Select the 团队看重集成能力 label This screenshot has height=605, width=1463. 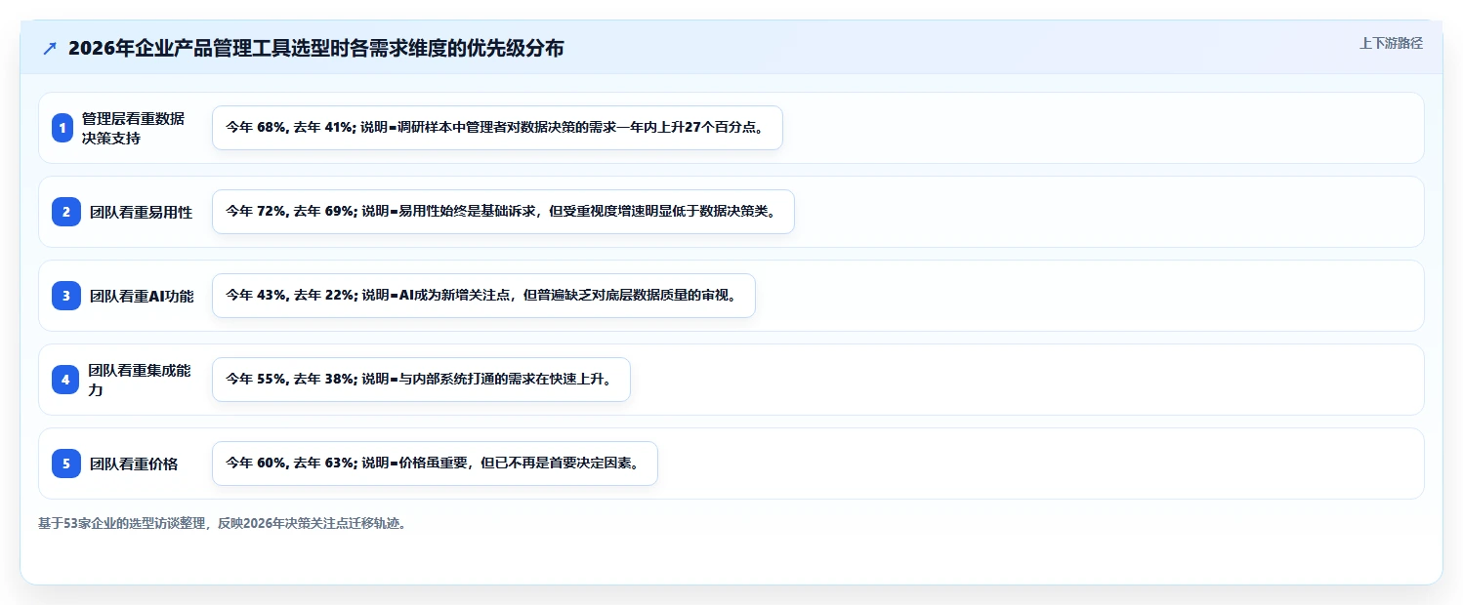(x=140, y=380)
